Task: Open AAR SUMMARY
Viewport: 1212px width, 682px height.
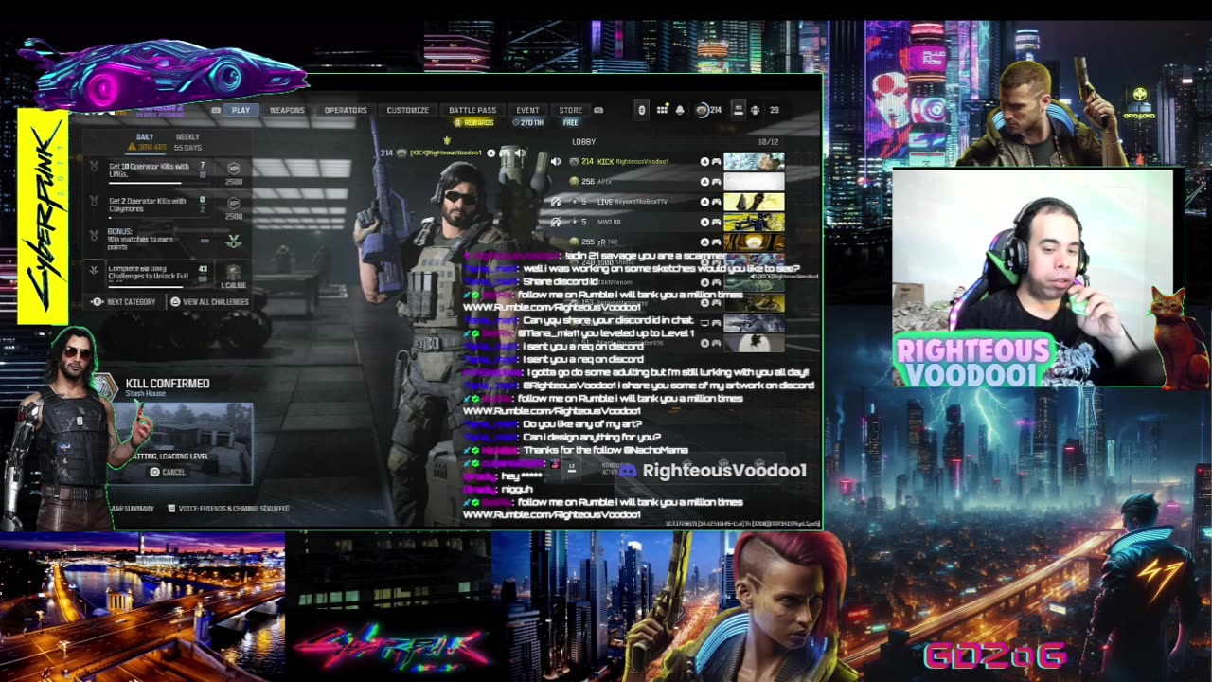Action: click(132, 509)
